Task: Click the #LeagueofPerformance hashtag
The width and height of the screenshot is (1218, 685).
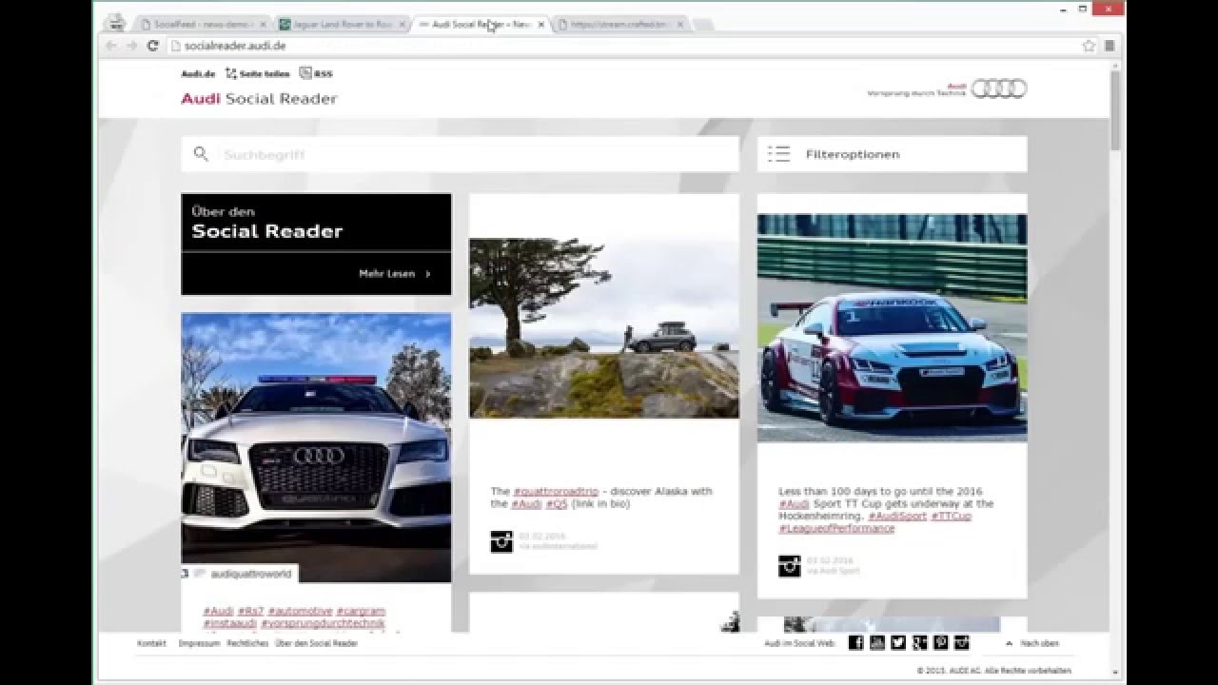Action: click(836, 528)
